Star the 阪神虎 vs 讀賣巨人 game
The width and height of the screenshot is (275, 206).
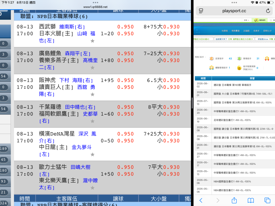coord(92,94)
